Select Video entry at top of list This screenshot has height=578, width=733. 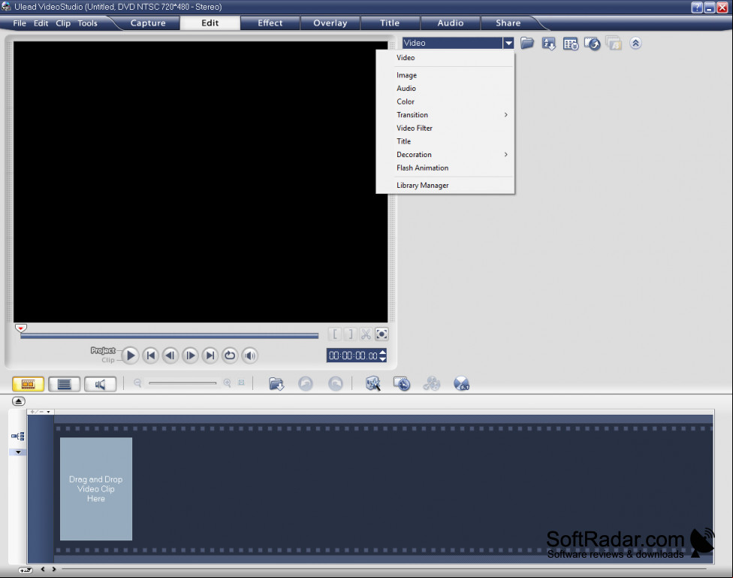click(x=445, y=58)
